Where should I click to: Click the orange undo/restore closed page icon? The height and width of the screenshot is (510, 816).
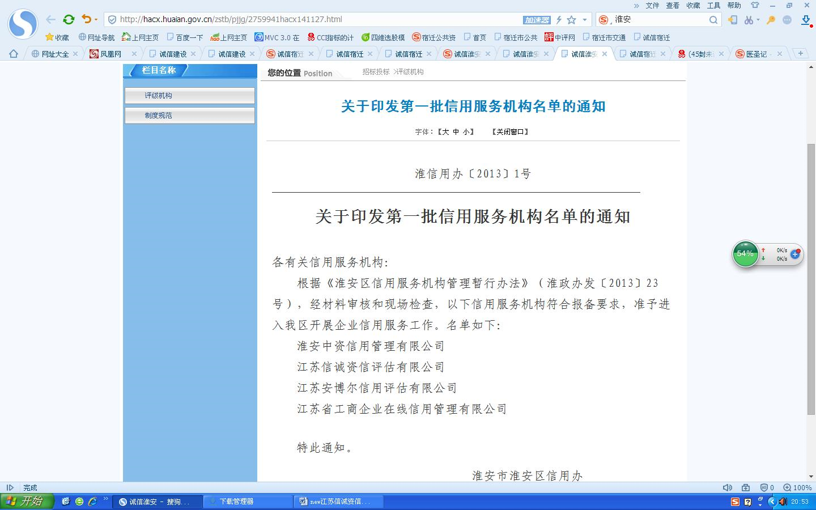coord(86,19)
